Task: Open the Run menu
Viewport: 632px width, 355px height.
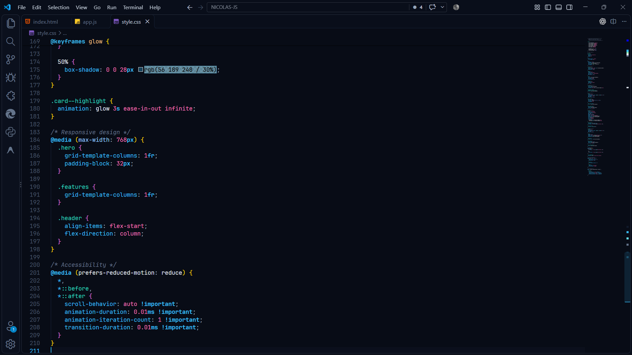Action: click(x=112, y=7)
